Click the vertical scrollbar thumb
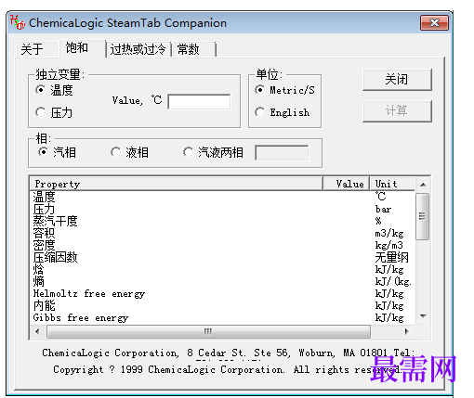The height and width of the screenshot is (398, 474). click(x=423, y=216)
